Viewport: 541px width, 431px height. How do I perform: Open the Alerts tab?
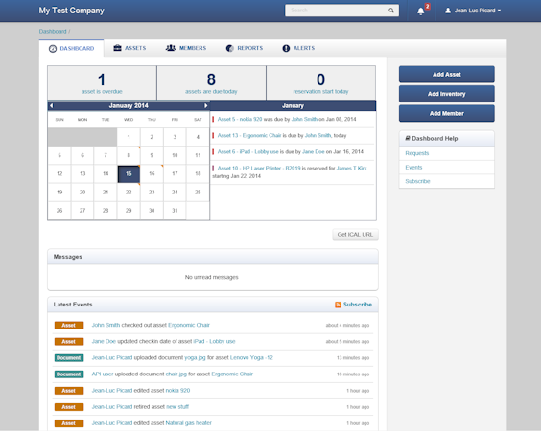(298, 48)
